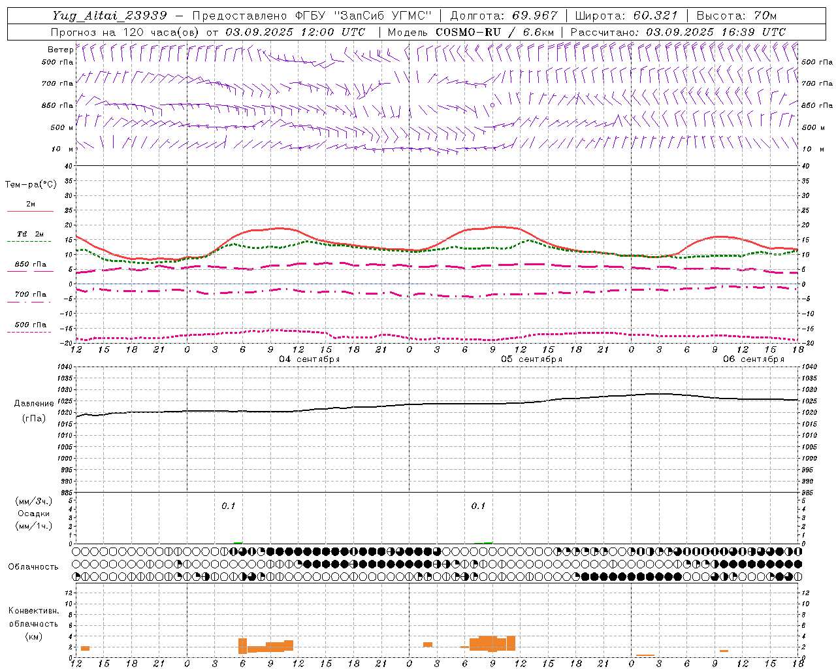Click the 0.1 precipitation value on 04 сентября
Image resolution: width=836 pixels, height=669 pixels.
[x=228, y=506]
